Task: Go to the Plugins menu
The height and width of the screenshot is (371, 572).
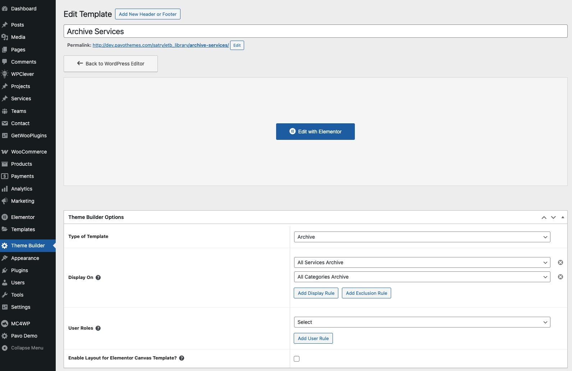Action: point(19,270)
